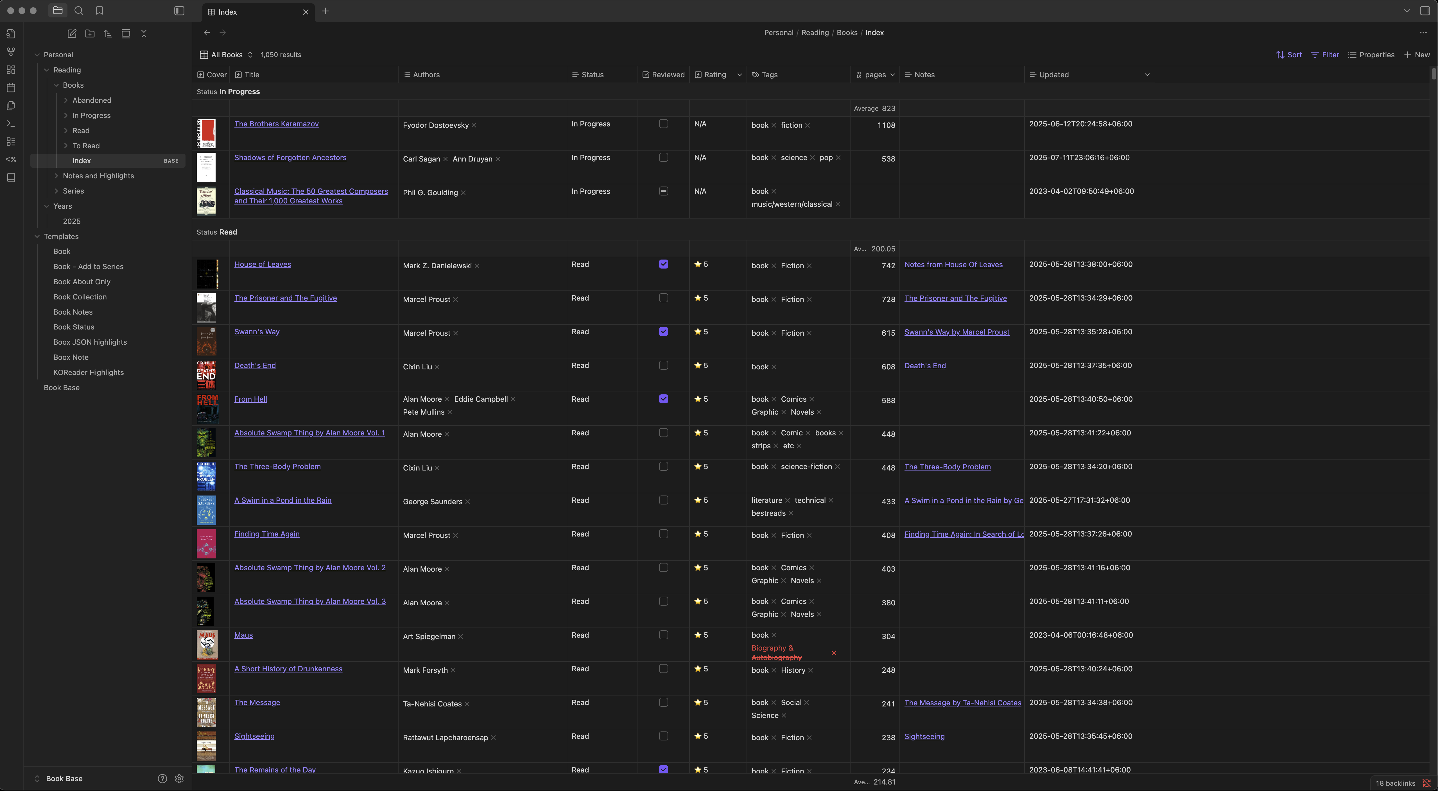Image resolution: width=1438 pixels, height=791 pixels.
Task: Click the sort order icon in the file explorer
Action: (x=108, y=33)
